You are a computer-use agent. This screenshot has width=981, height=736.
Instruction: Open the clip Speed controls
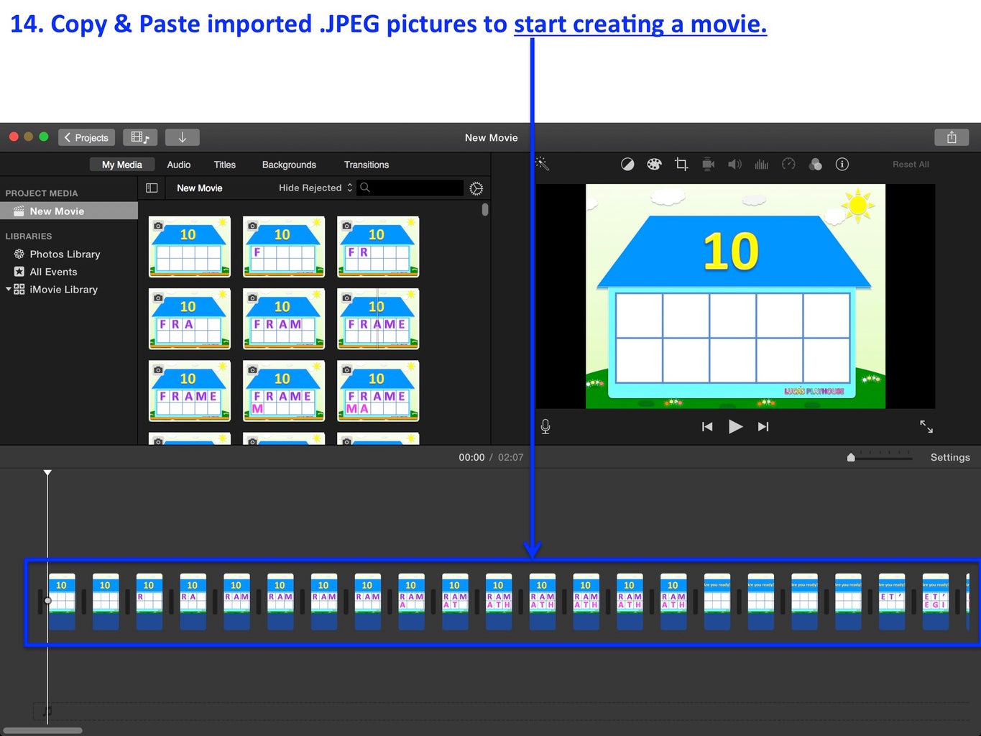pyautogui.click(x=788, y=164)
